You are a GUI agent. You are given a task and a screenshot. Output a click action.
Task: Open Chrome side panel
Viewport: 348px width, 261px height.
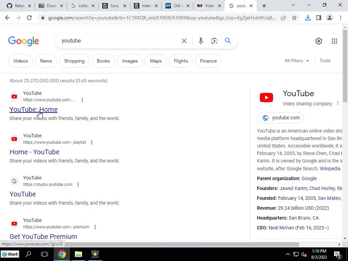pos(319,18)
